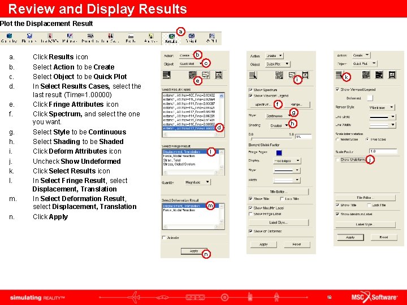Image resolution: width=407 pixels, height=305 pixels.
Task: Open the Render Style Wireframe dropdown
Action: tap(382, 107)
